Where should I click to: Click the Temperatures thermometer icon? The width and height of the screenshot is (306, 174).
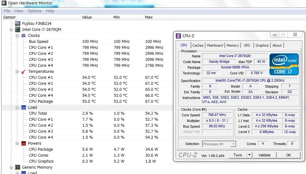click(23, 72)
